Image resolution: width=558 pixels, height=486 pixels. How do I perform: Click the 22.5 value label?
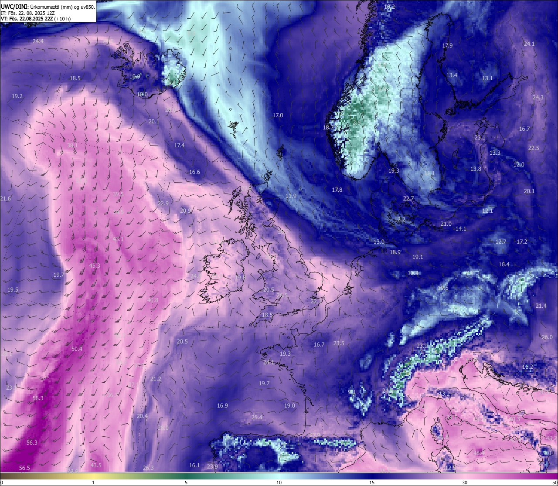pos(534,148)
